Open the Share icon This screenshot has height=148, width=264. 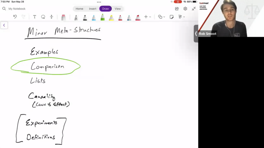tap(177, 9)
